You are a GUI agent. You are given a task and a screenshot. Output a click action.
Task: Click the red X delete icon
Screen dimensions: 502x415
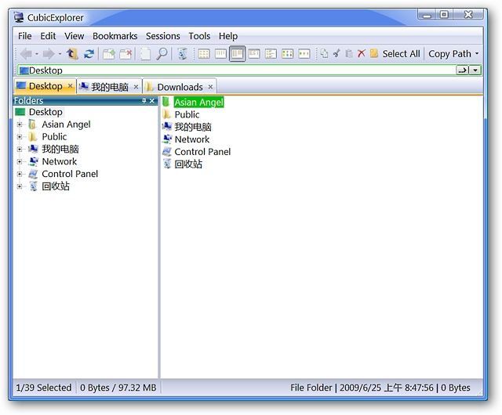[x=361, y=53]
